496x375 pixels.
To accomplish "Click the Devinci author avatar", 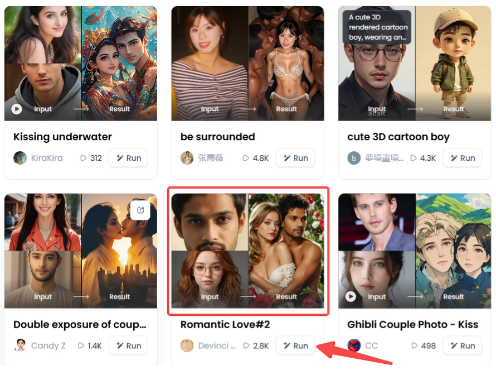I will click(187, 345).
